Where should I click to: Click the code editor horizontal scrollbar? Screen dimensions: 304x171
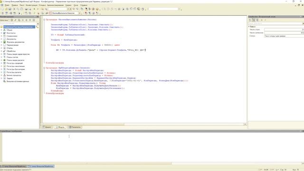click(143, 124)
